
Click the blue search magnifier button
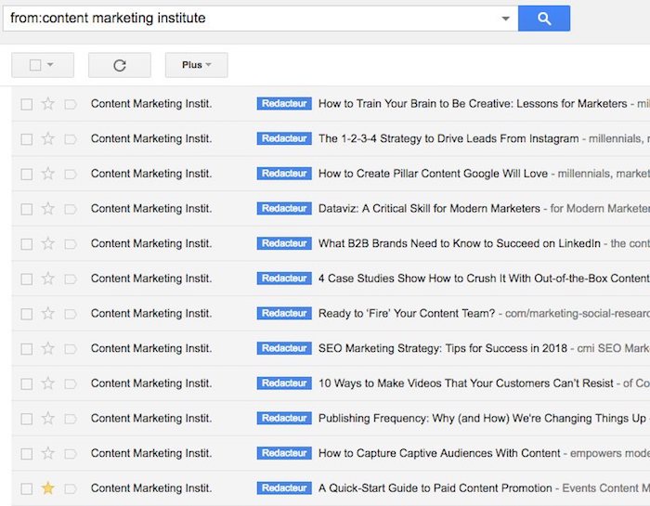pos(543,19)
